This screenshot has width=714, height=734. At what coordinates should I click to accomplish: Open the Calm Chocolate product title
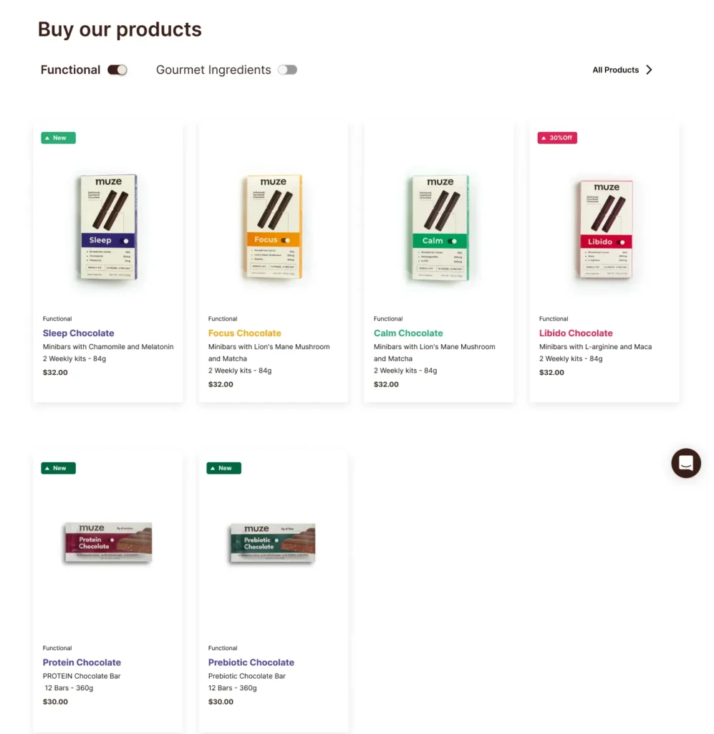(x=408, y=333)
